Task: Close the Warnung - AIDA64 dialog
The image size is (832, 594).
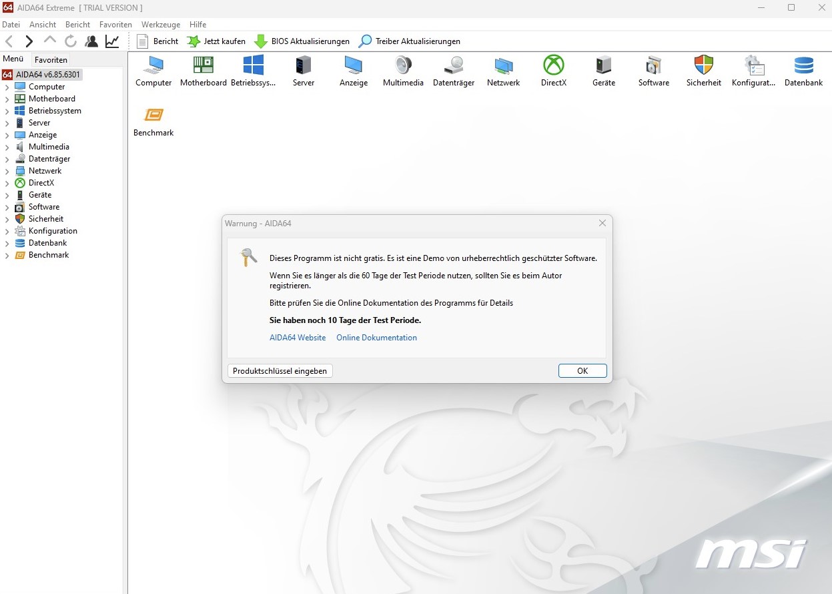Action: [x=602, y=223]
